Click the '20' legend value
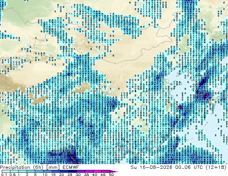 click(x=61, y=175)
